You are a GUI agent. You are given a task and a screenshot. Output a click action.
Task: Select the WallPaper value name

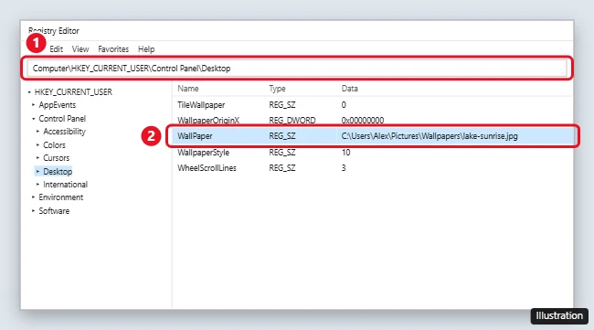[195, 136]
